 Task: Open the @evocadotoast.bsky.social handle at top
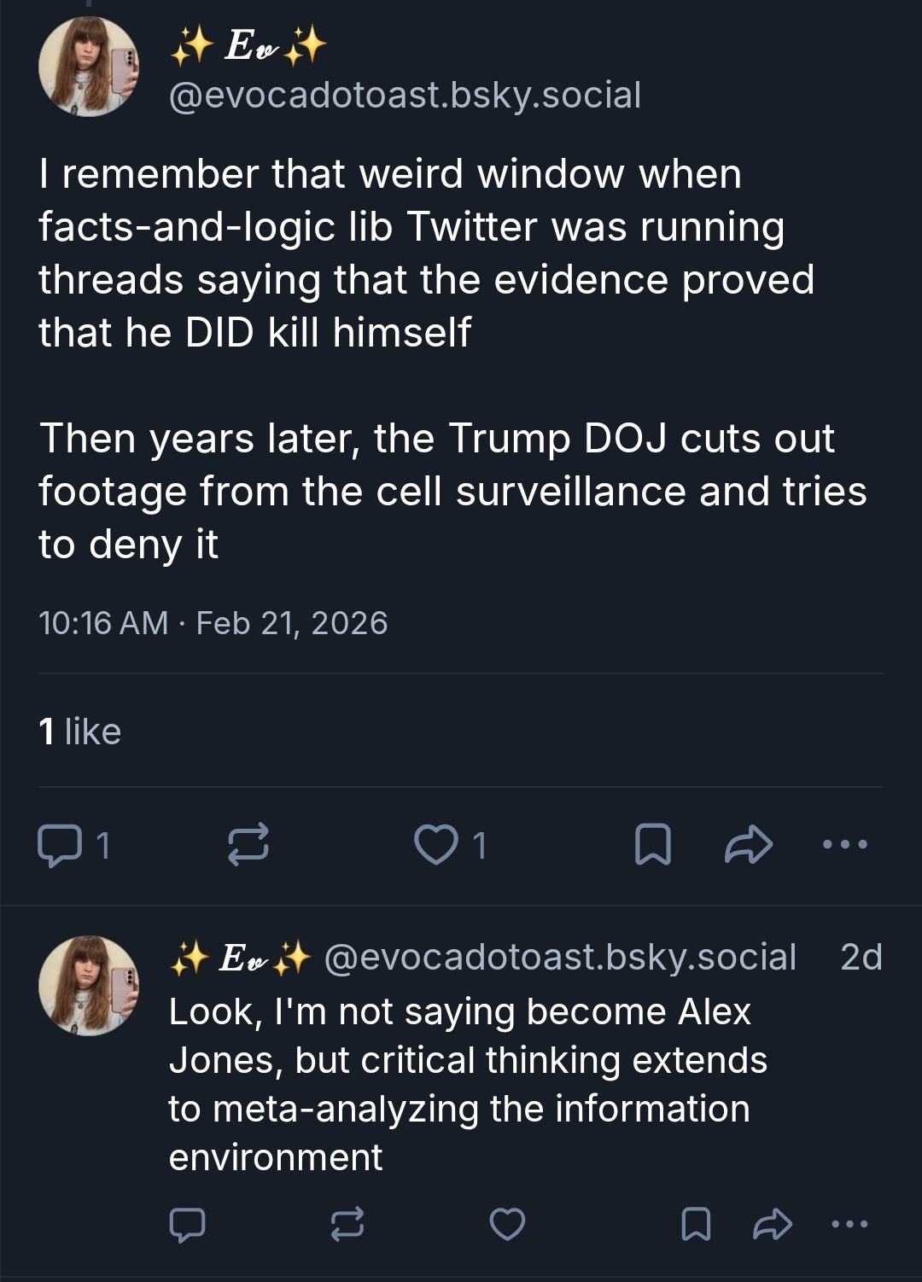pyautogui.click(x=405, y=95)
